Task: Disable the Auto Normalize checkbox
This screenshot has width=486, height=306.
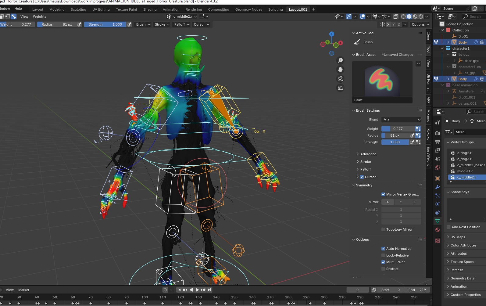Action: click(383, 249)
